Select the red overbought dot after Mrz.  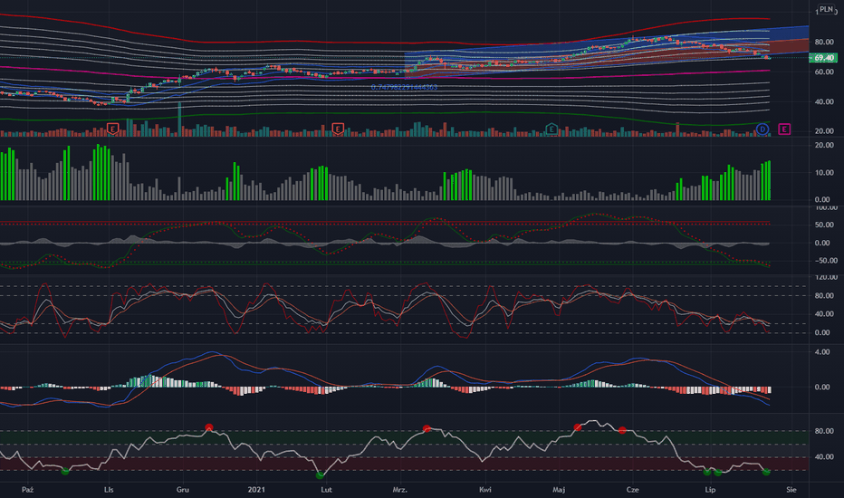pos(427,429)
